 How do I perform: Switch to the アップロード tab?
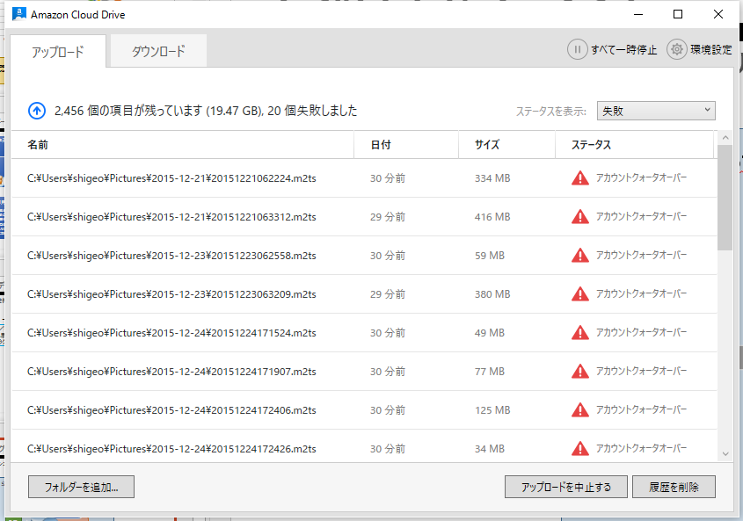point(58,51)
